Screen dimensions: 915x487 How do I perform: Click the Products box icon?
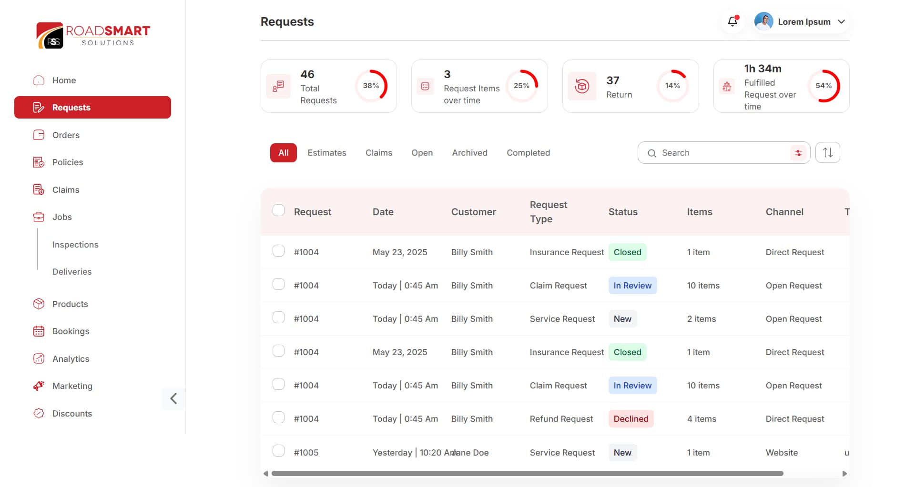point(39,304)
